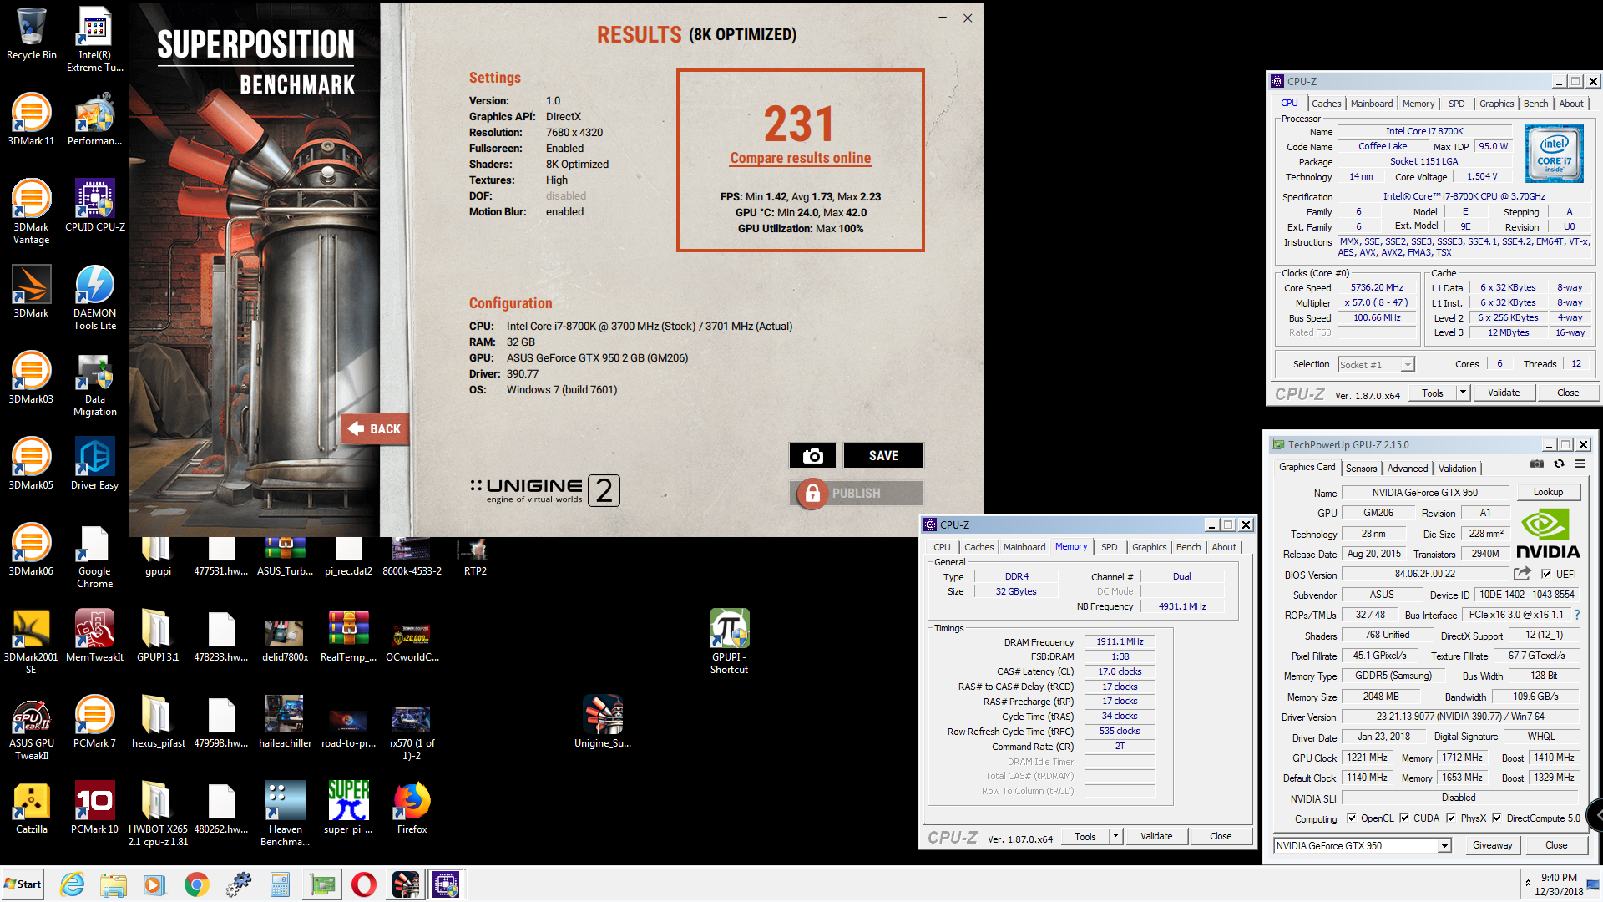Click the 231 benchmark score
The image size is (1603, 902).
coord(799,124)
